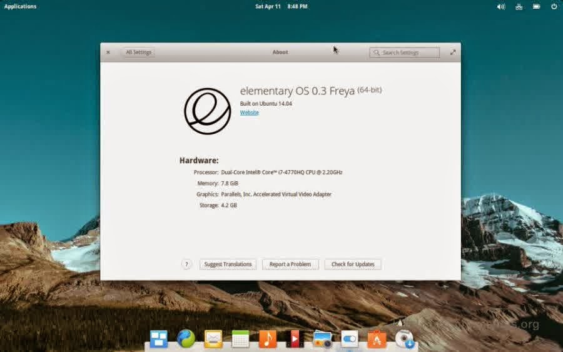563x352 pixels.
Task: Click the elementary OS logo
Action: [208, 111]
